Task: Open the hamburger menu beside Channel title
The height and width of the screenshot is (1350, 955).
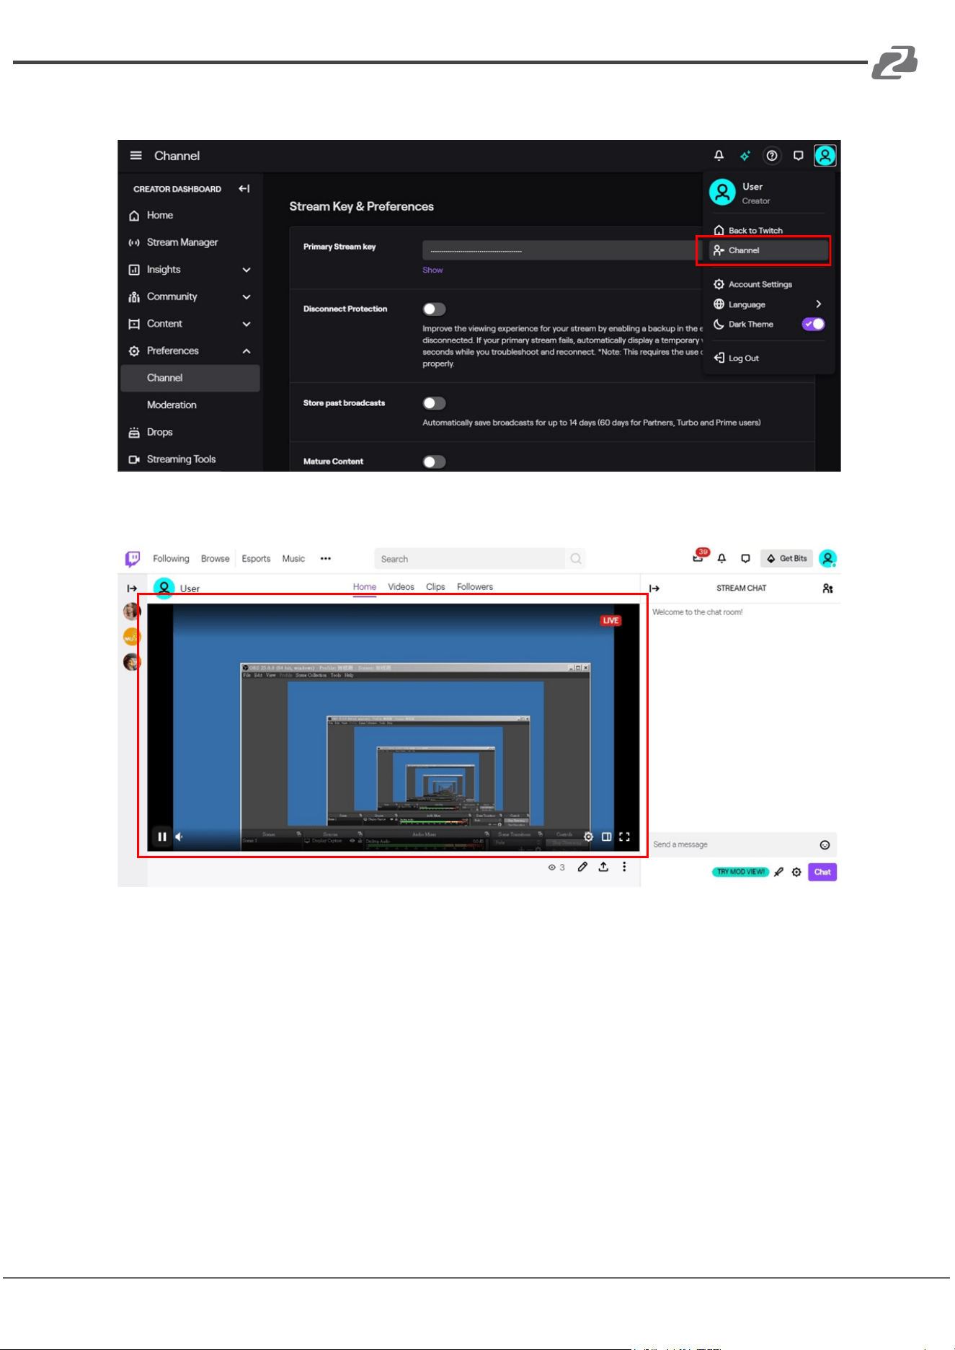Action: tap(136, 156)
